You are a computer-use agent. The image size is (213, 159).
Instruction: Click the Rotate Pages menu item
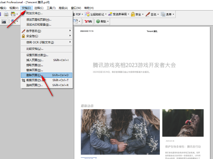coord(34,85)
